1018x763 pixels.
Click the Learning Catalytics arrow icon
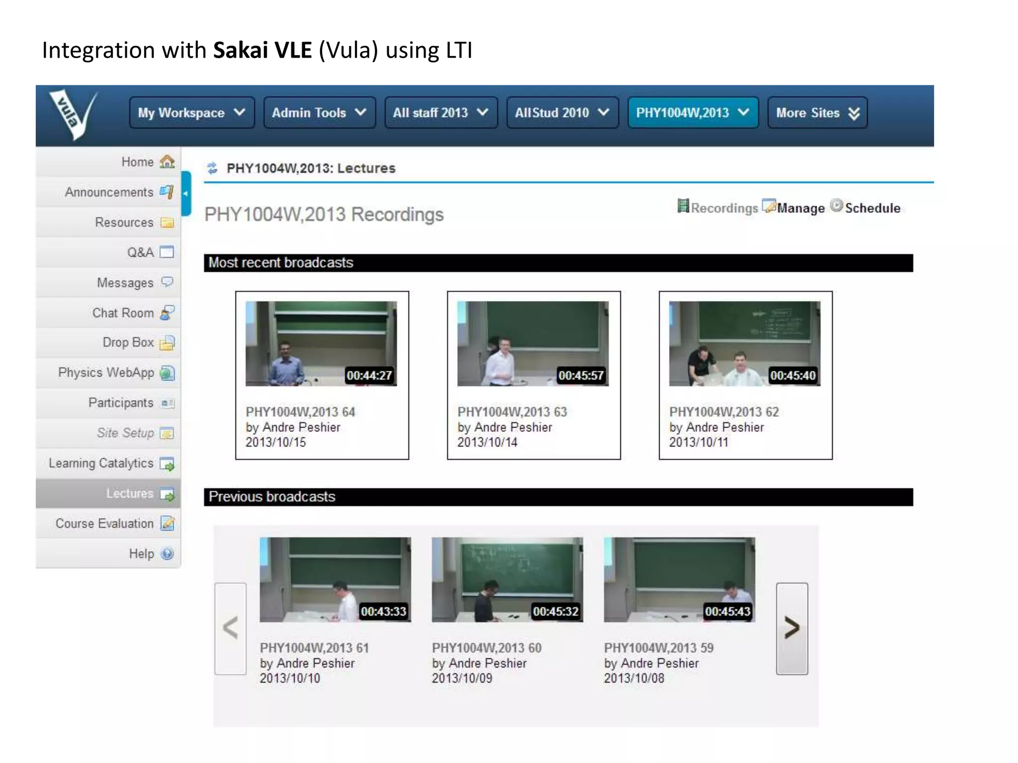pos(167,464)
